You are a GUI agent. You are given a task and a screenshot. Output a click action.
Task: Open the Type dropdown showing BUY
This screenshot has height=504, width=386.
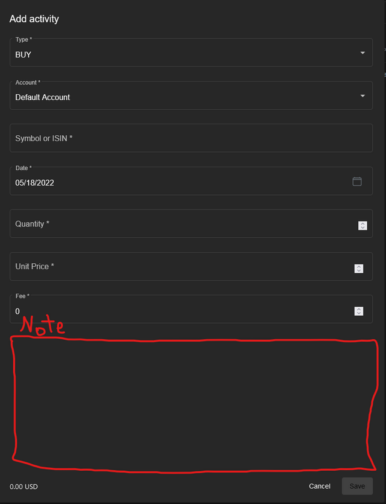pos(191,53)
